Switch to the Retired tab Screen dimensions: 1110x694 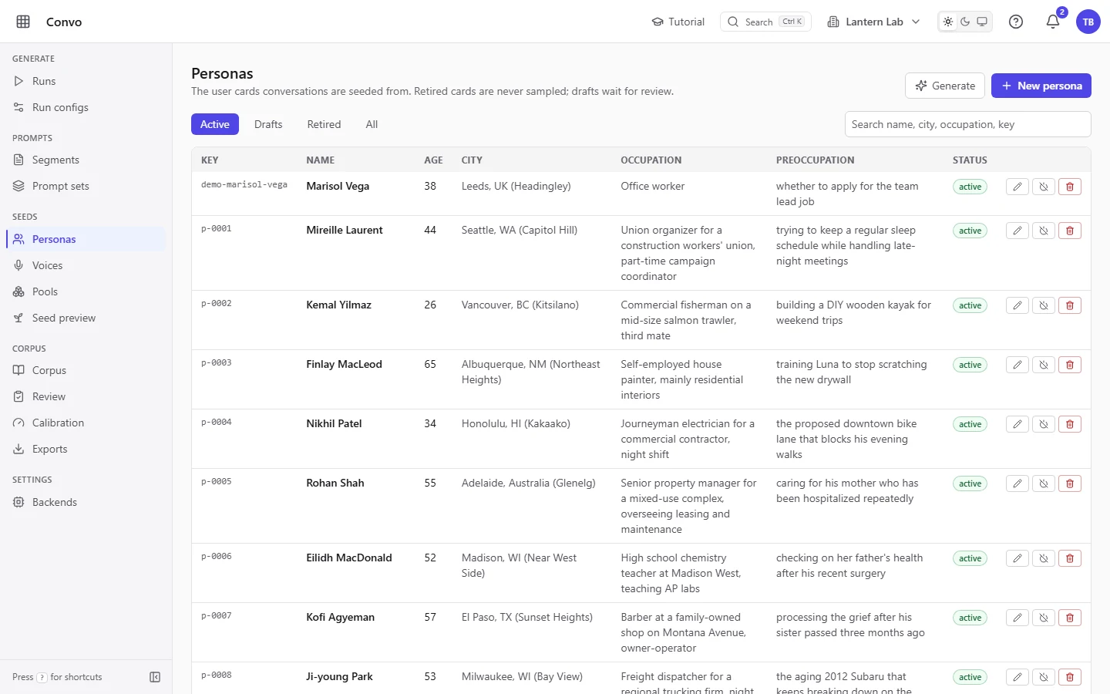(324, 124)
